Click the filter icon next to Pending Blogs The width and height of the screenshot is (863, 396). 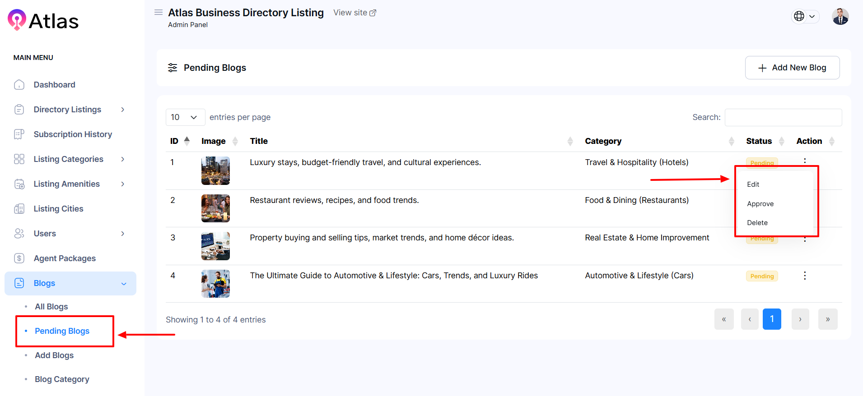(173, 68)
